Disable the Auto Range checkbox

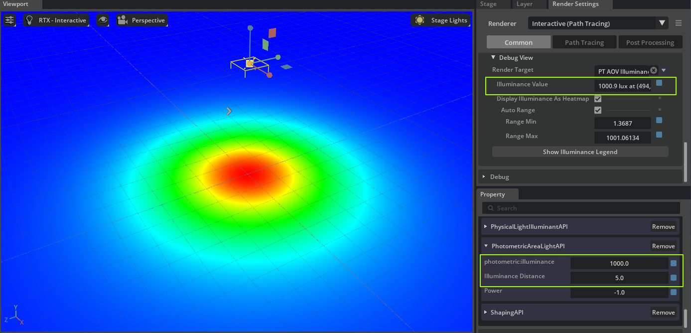coord(598,110)
